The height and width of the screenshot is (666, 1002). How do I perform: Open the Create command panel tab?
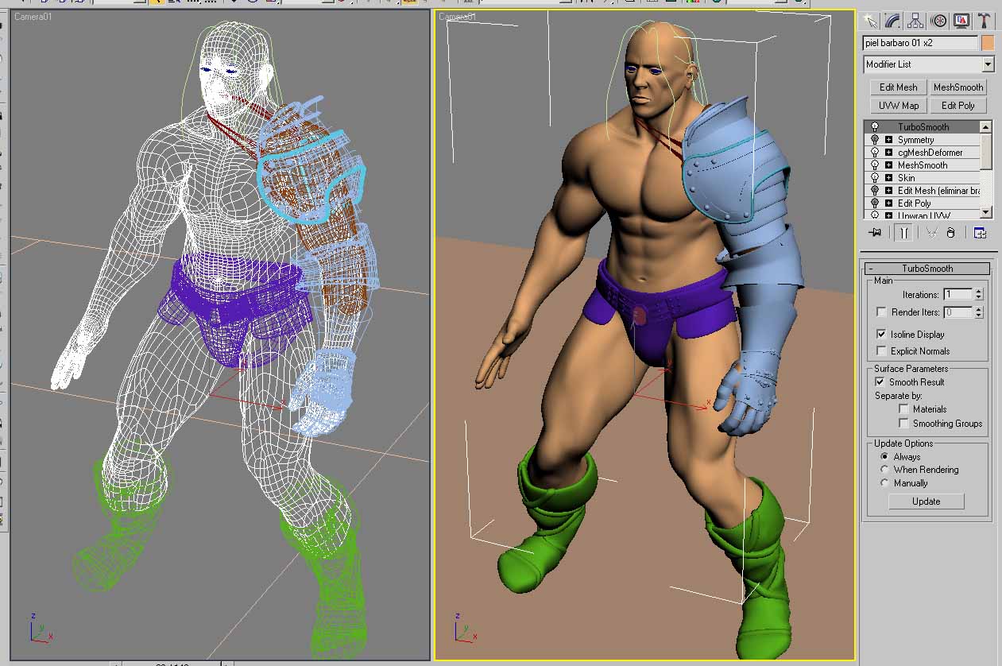(x=871, y=20)
